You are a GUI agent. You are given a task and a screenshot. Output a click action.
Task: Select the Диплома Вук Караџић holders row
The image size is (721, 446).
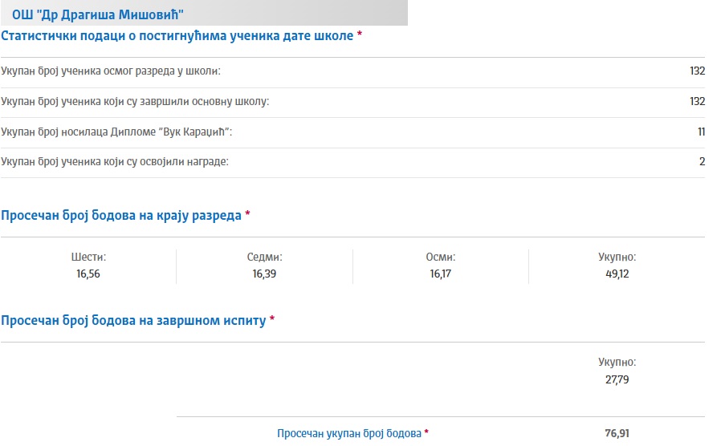(352, 132)
